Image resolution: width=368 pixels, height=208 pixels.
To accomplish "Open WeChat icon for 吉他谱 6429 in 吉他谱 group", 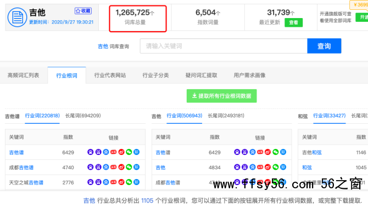I will (x=129, y=152).
